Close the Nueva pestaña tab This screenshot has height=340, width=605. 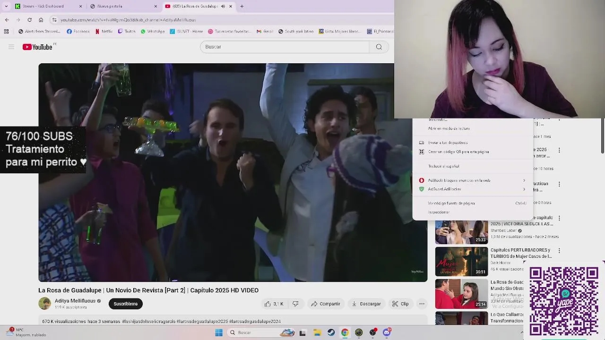coord(156,6)
